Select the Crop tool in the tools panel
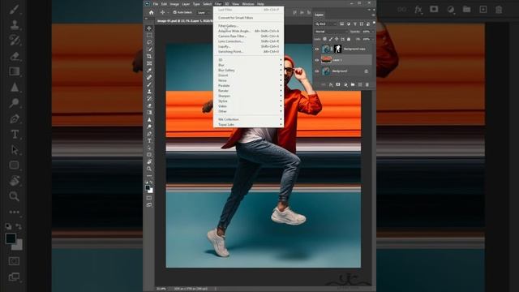Image resolution: width=519 pixels, height=292 pixels. (149, 56)
